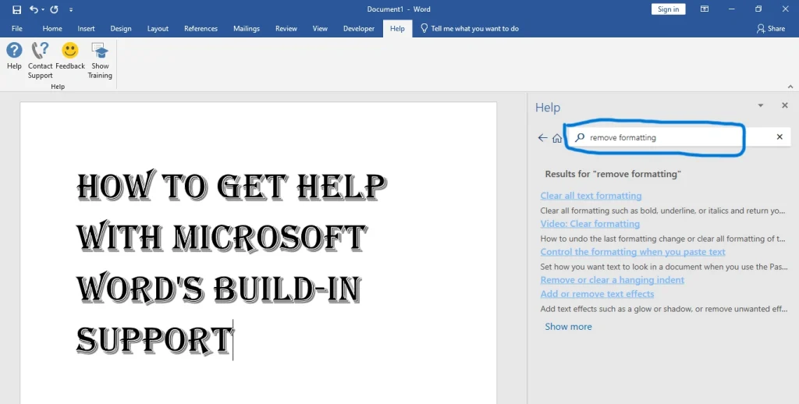Click the Help pane title text
The height and width of the screenshot is (404, 799).
[547, 108]
